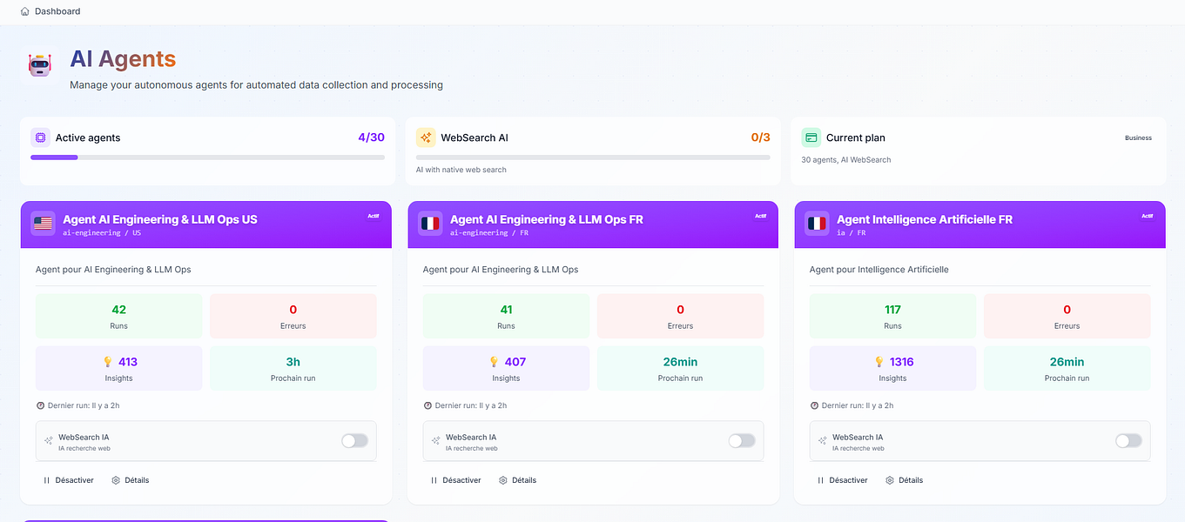This screenshot has height=522, width=1185.
Task: Open Détails for LLM Ops US agent
Action: click(131, 480)
